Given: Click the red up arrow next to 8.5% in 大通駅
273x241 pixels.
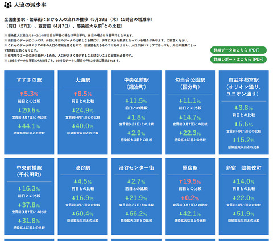Looking at the screenshot, I should point(75,94).
